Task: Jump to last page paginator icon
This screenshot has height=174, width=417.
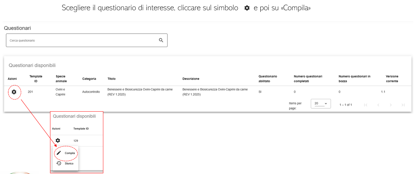Action: [x=403, y=105]
